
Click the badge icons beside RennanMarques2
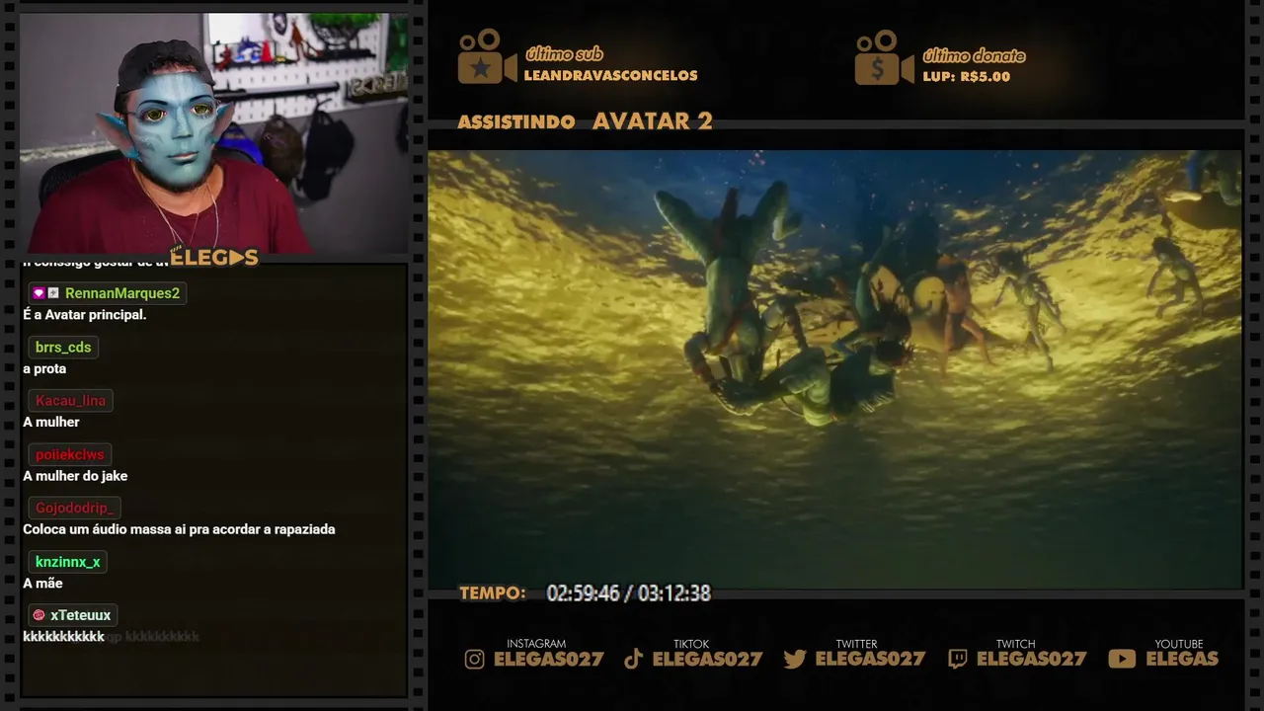pyautogui.click(x=45, y=293)
